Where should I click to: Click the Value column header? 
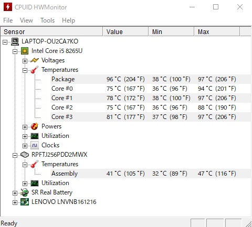(x=125, y=31)
